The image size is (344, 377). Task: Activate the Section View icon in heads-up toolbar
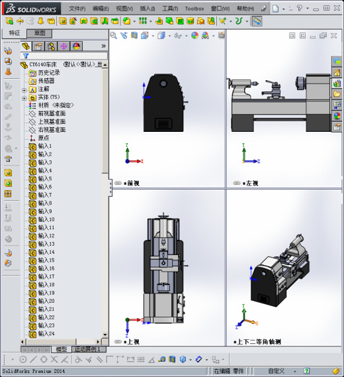(x=134, y=36)
